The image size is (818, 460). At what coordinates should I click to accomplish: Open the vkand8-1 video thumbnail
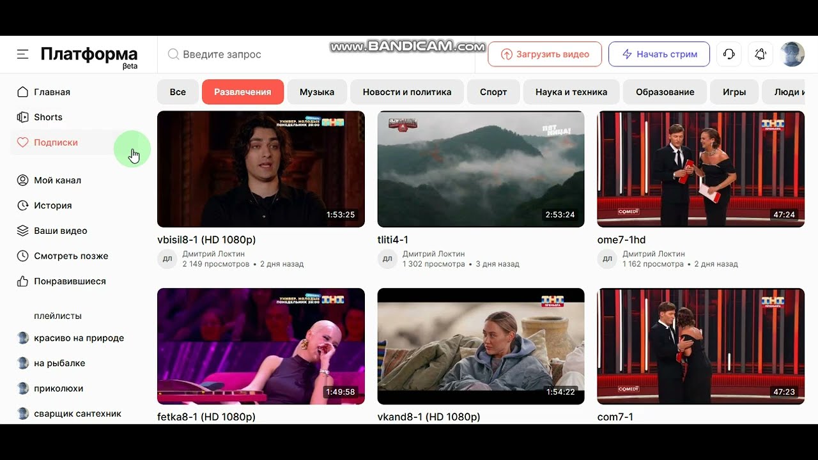pyautogui.click(x=481, y=346)
